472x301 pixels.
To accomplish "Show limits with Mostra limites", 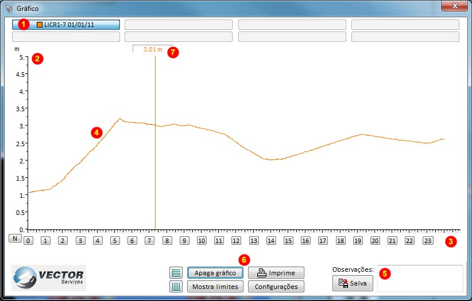I will pos(215,286).
